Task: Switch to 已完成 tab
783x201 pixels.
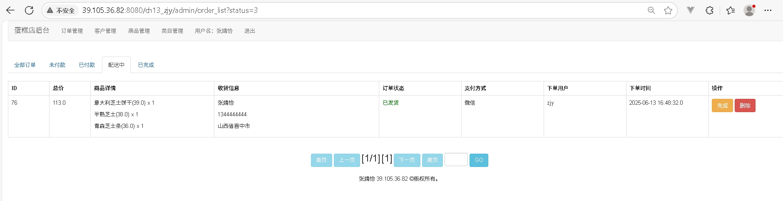Action: (146, 65)
